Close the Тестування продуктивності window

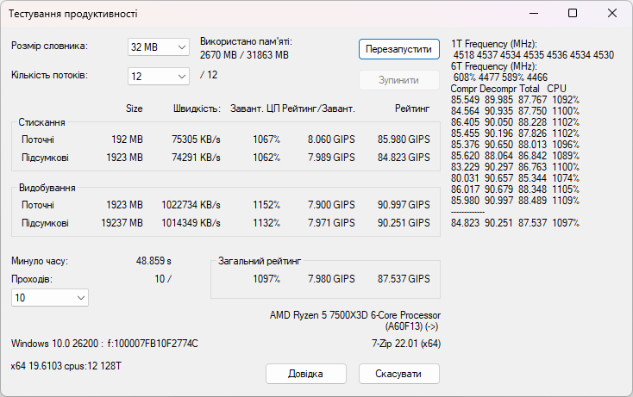(611, 14)
